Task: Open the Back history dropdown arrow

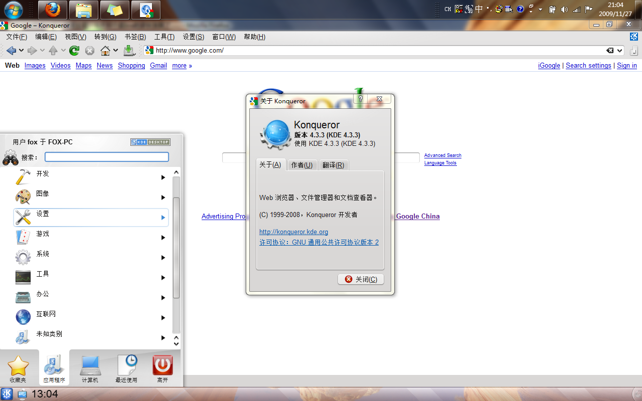Action: click(x=21, y=50)
